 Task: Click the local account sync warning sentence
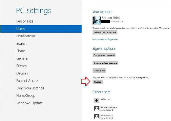(131, 28)
